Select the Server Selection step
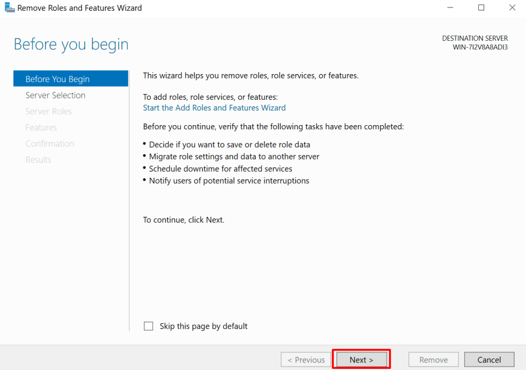The width and height of the screenshot is (526, 370). (55, 95)
